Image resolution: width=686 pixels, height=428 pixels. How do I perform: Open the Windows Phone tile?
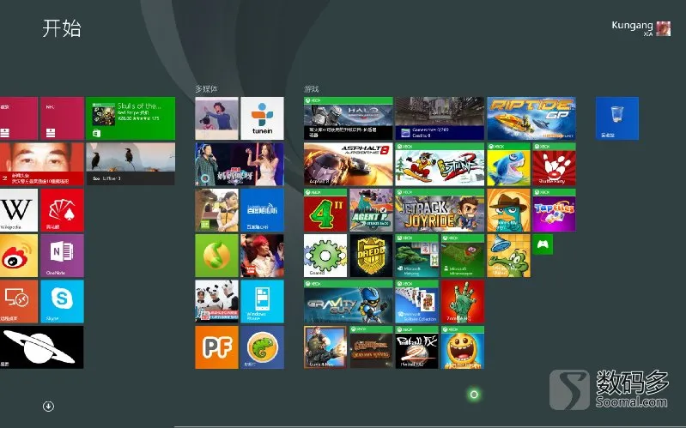(x=262, y=302)
